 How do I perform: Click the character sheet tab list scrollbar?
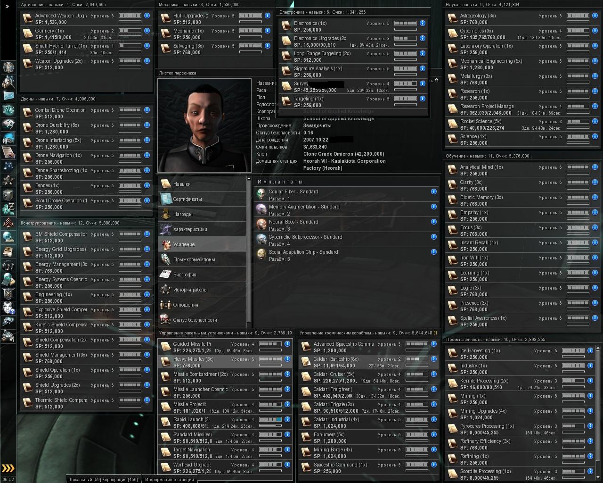(249, 251)
